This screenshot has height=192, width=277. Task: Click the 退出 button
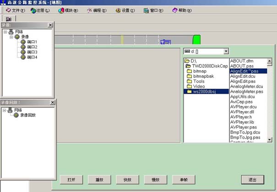pos(253,180)
